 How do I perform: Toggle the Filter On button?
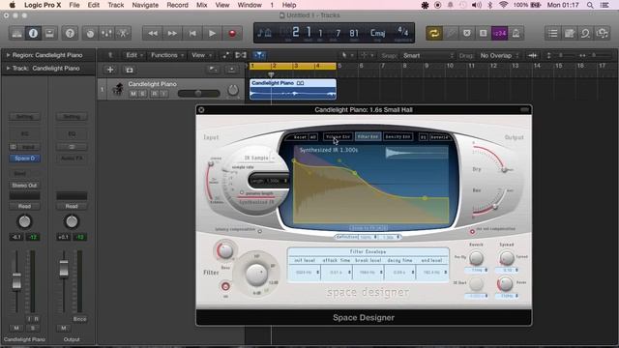(x=225, y=286)
